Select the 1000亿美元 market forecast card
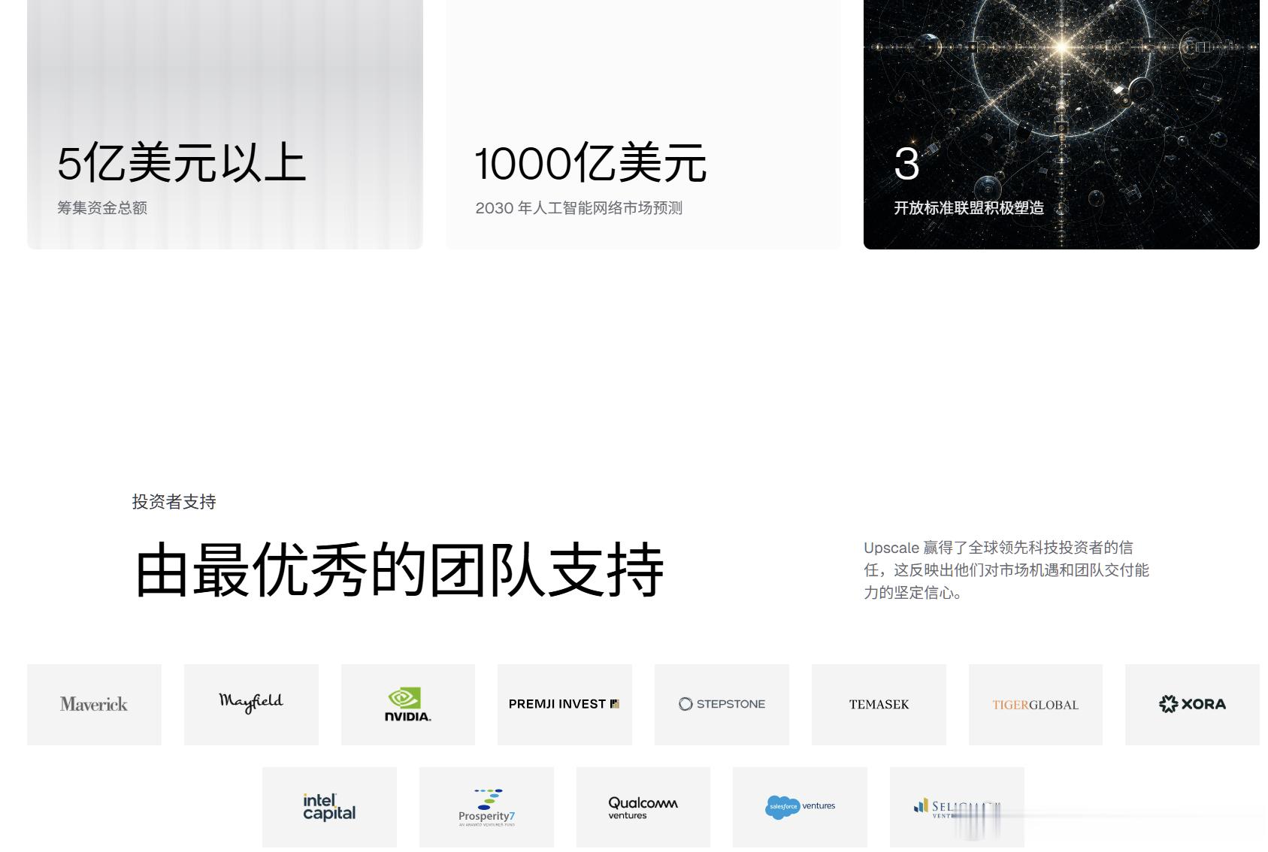This screenshot has width=1268, height=852. (643, 124)
